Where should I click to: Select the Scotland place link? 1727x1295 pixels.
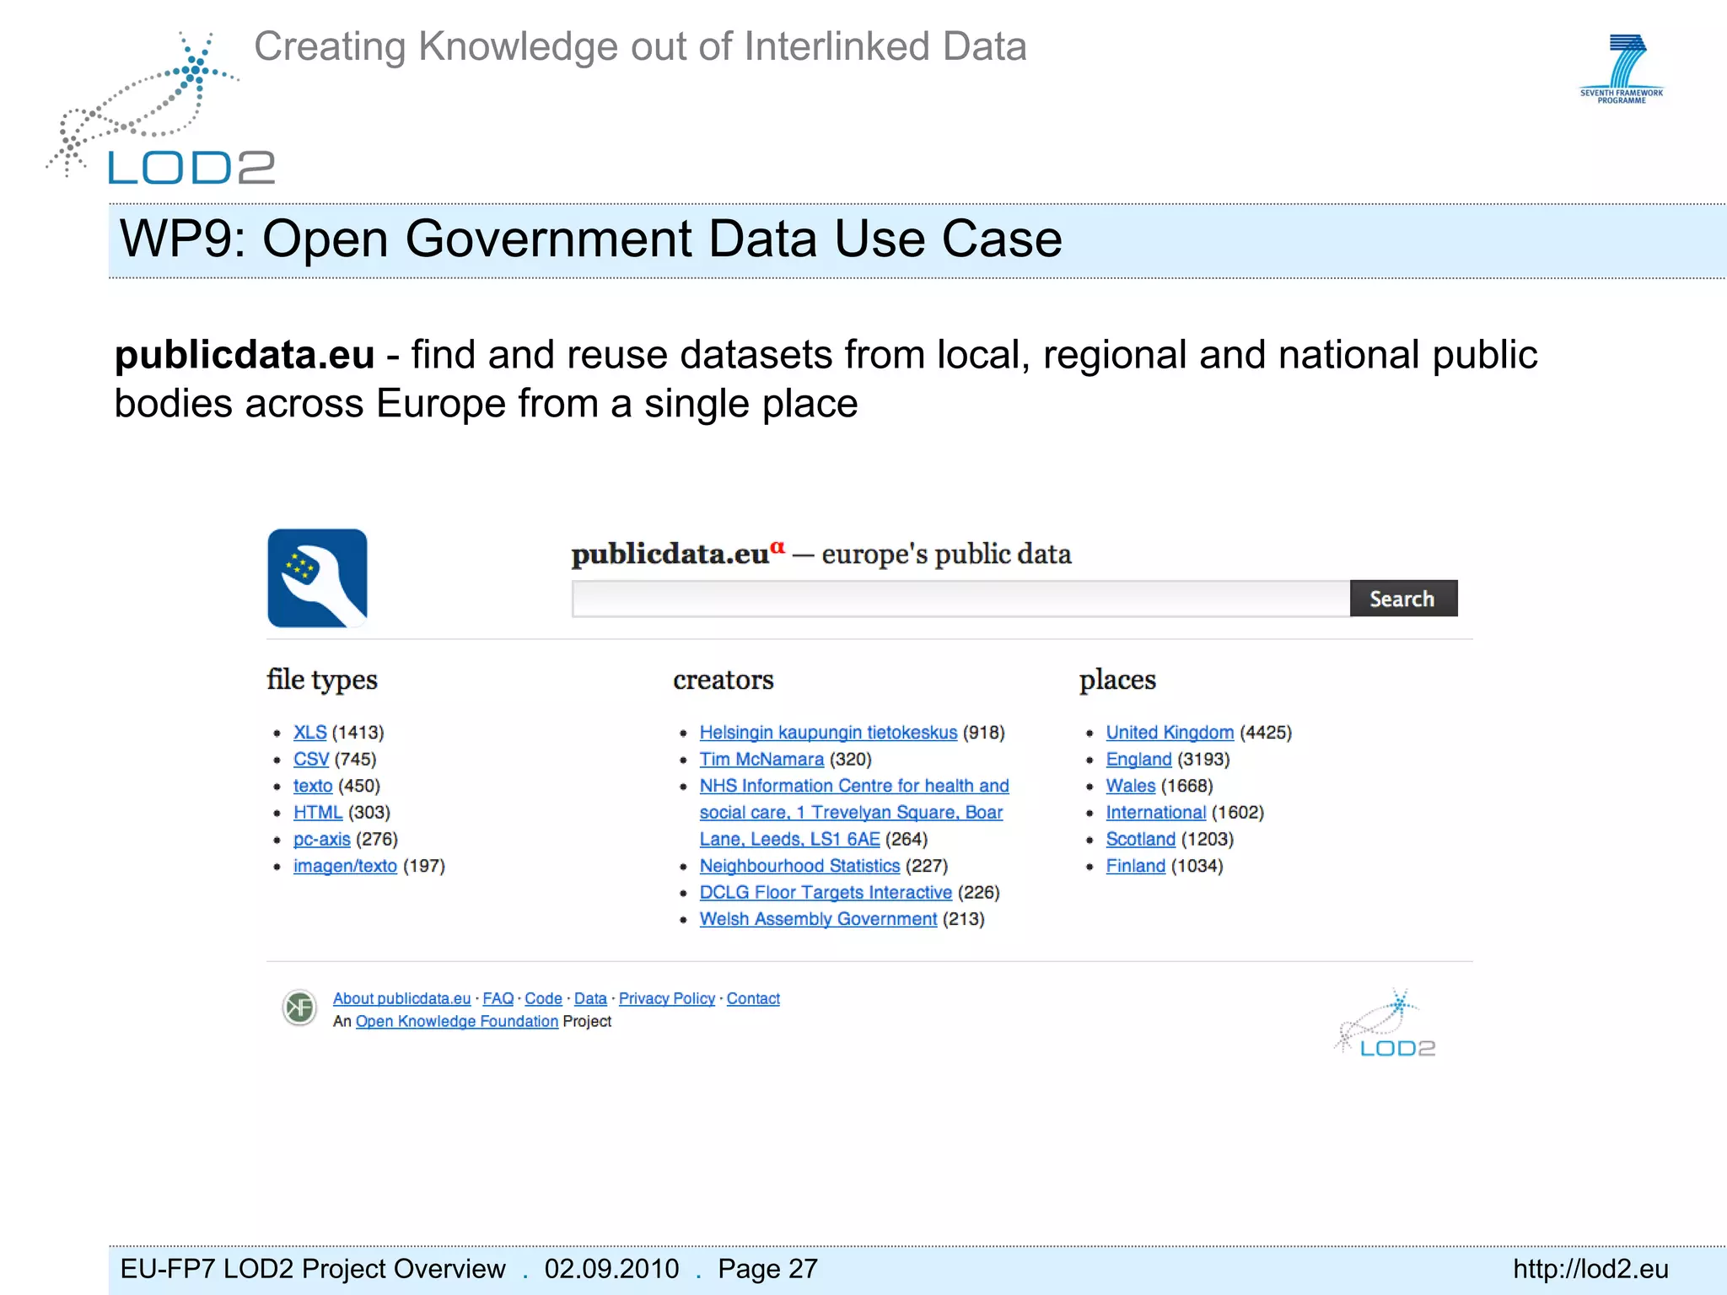click(1140, 840)
